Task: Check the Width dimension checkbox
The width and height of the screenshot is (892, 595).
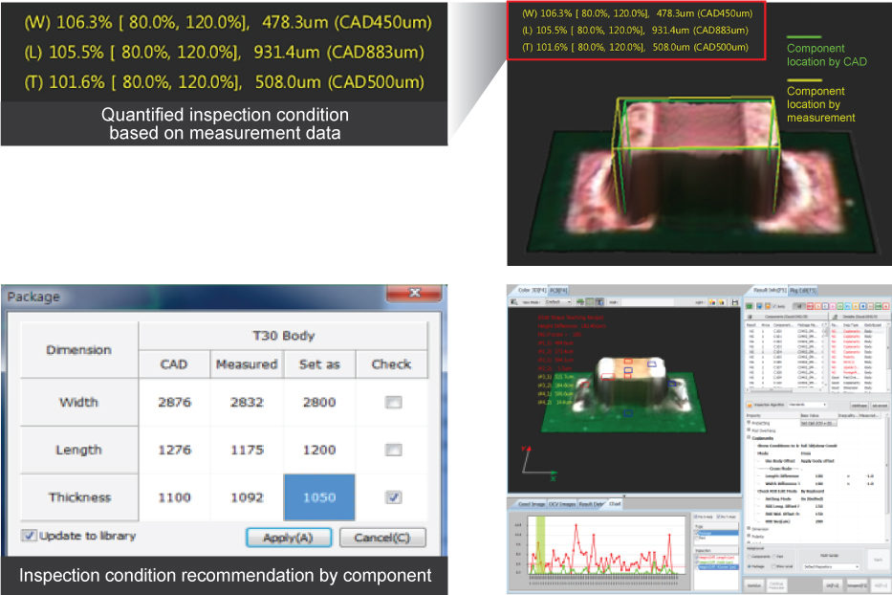Action: (x=392, y=403)
